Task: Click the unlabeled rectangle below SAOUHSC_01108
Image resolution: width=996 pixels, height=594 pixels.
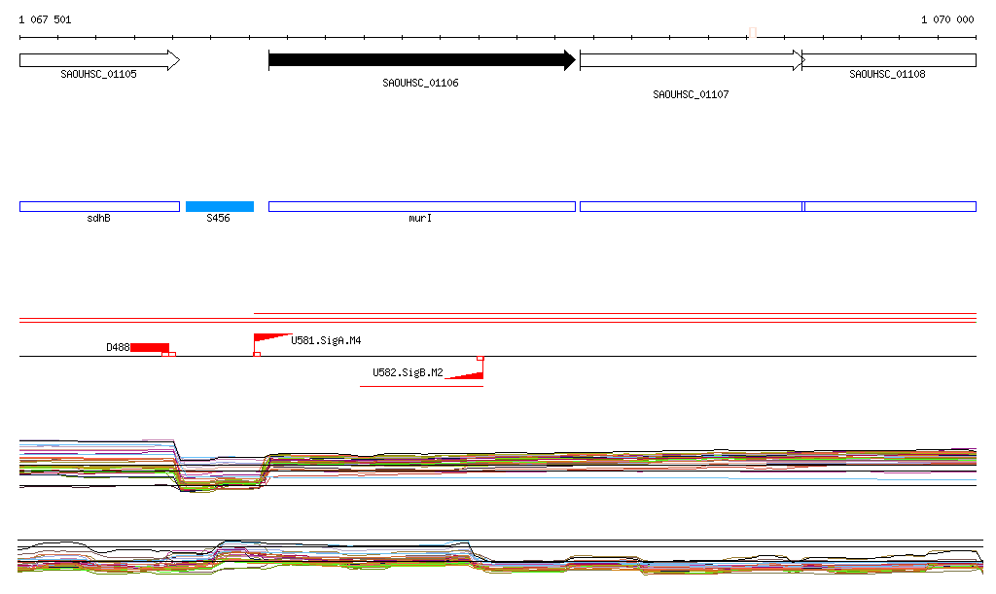Action: 889,206
